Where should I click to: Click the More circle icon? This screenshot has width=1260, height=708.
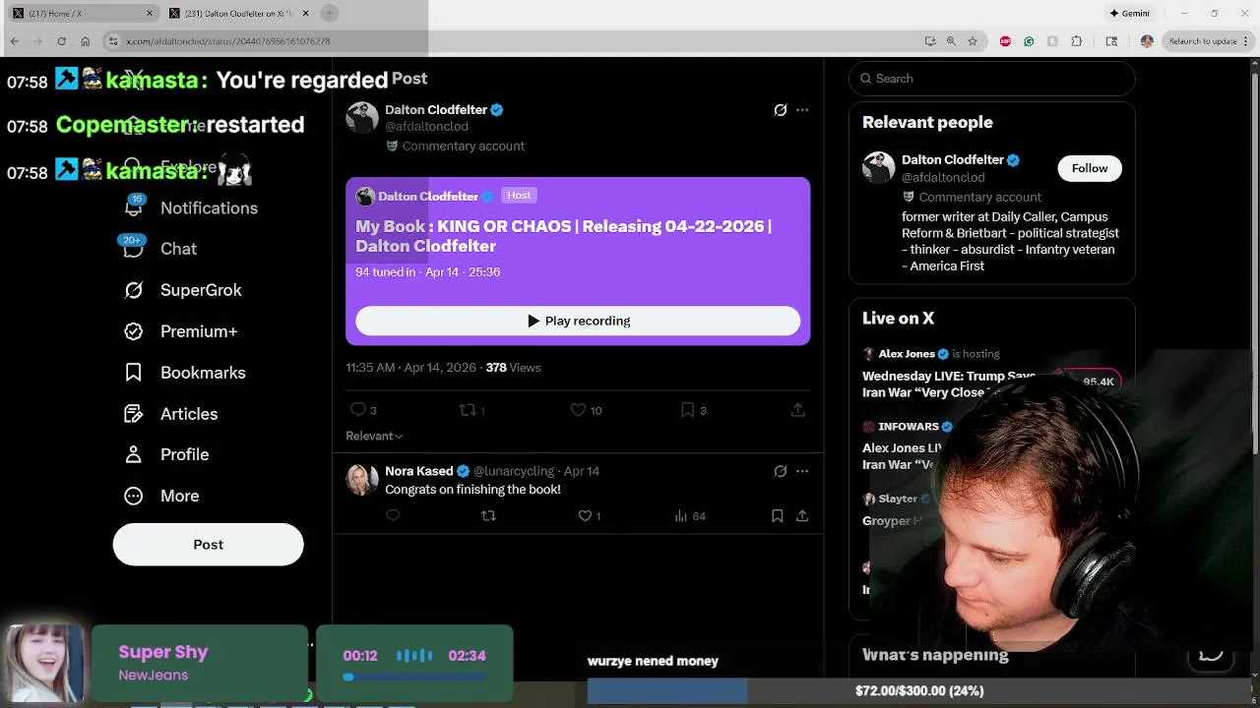coord(134,496)
